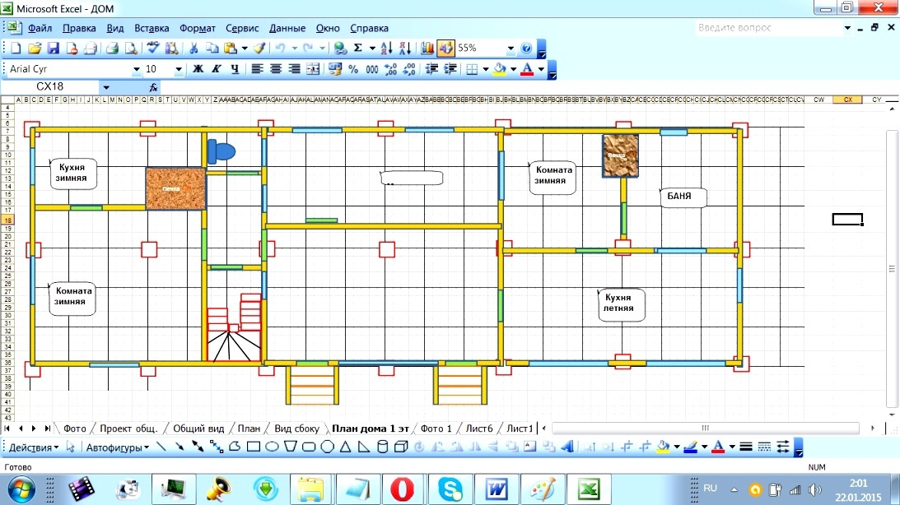Toggle bold formatting (Ж)
Image resolution: width=900 pixels, height=505 pixels.
pyautogui.click(x=198, y=69)
